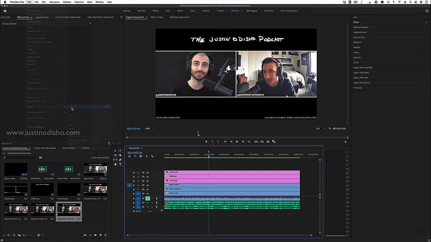Screen dimensions: 431x242
Task: Click Go to In point
Action: [226, 142]
